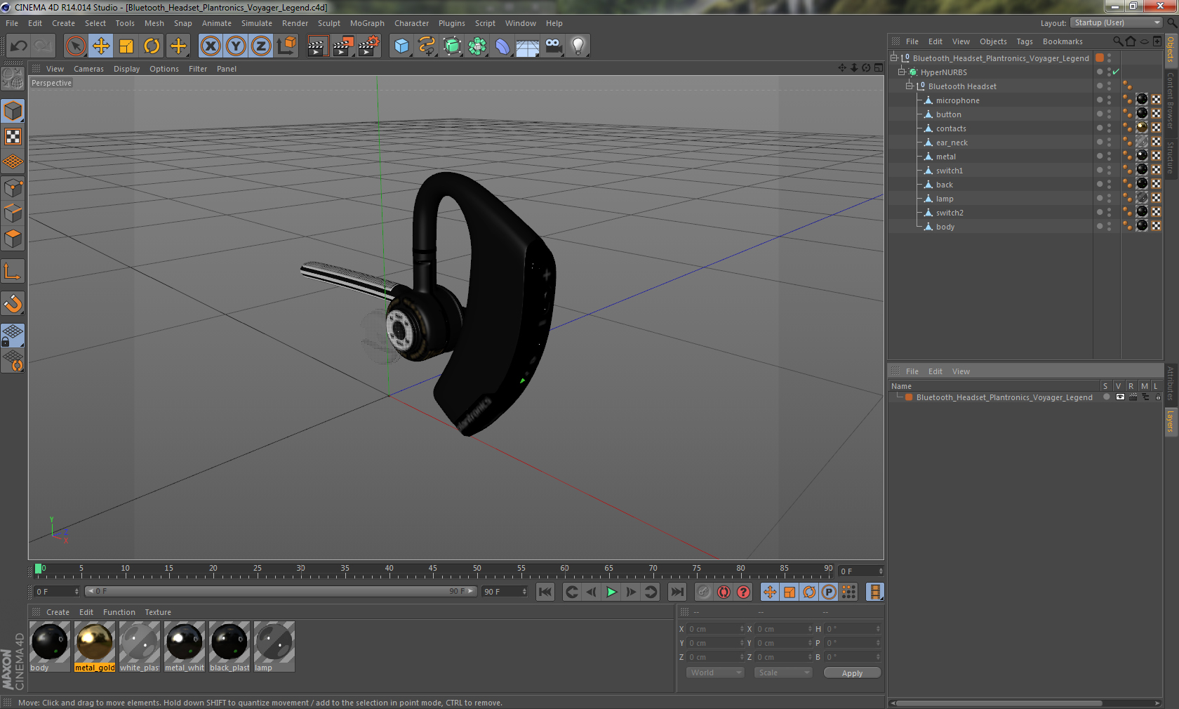The image size is (1179, 709).
Task: Activate the Rotate tool
Action: click(152, 46)
